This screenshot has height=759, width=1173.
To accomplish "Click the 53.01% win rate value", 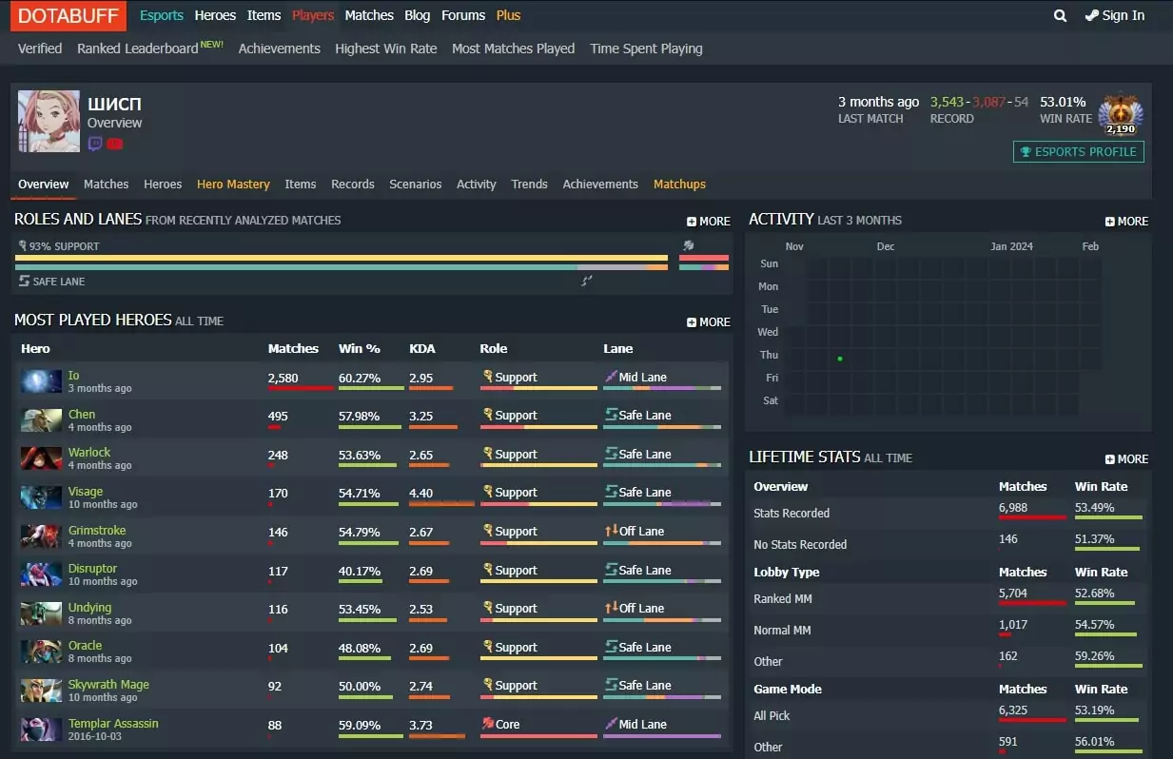I will (x=1063, y=102).
